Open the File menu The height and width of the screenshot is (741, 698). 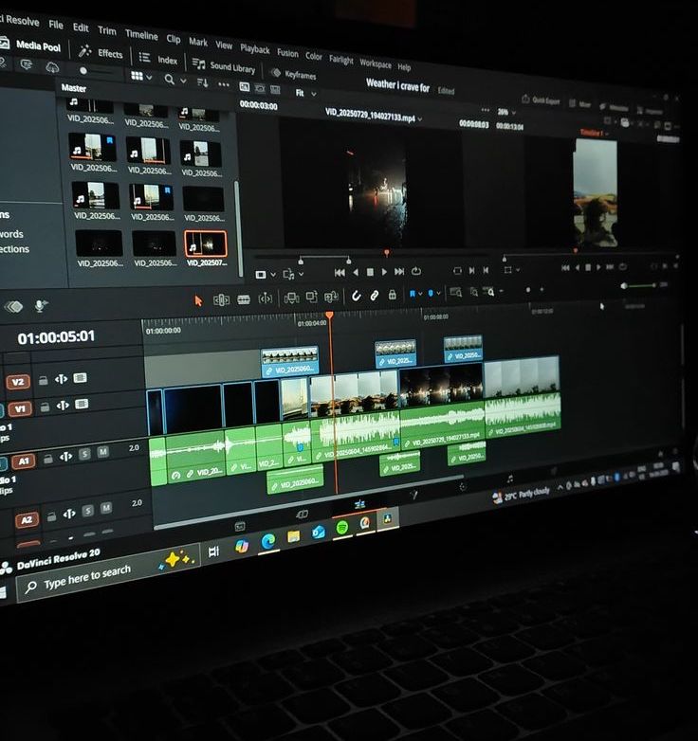coord(56,24)
